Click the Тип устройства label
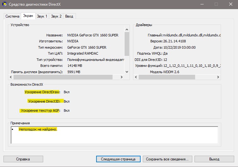 point(49,60)
